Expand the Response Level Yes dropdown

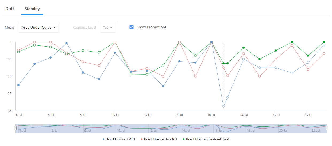point(108,27)
